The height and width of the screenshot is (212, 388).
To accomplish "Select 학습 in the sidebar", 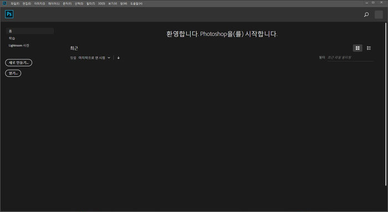I will [12, 38].
